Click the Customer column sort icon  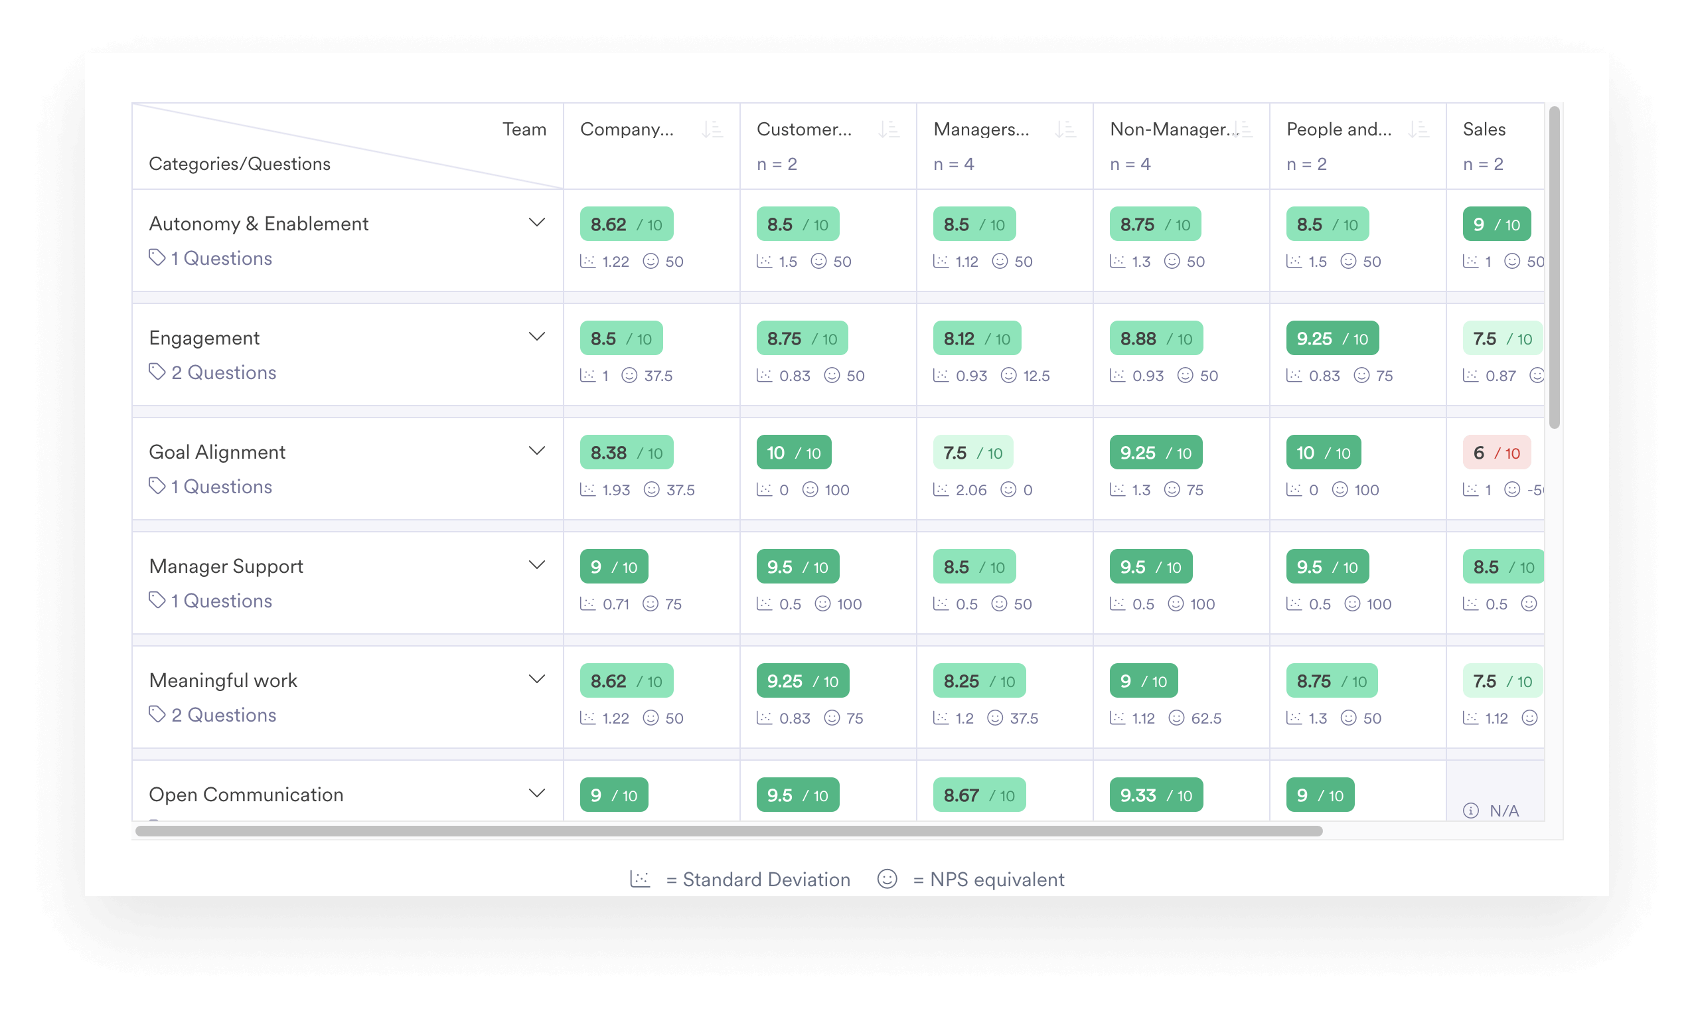click(888, 129)
